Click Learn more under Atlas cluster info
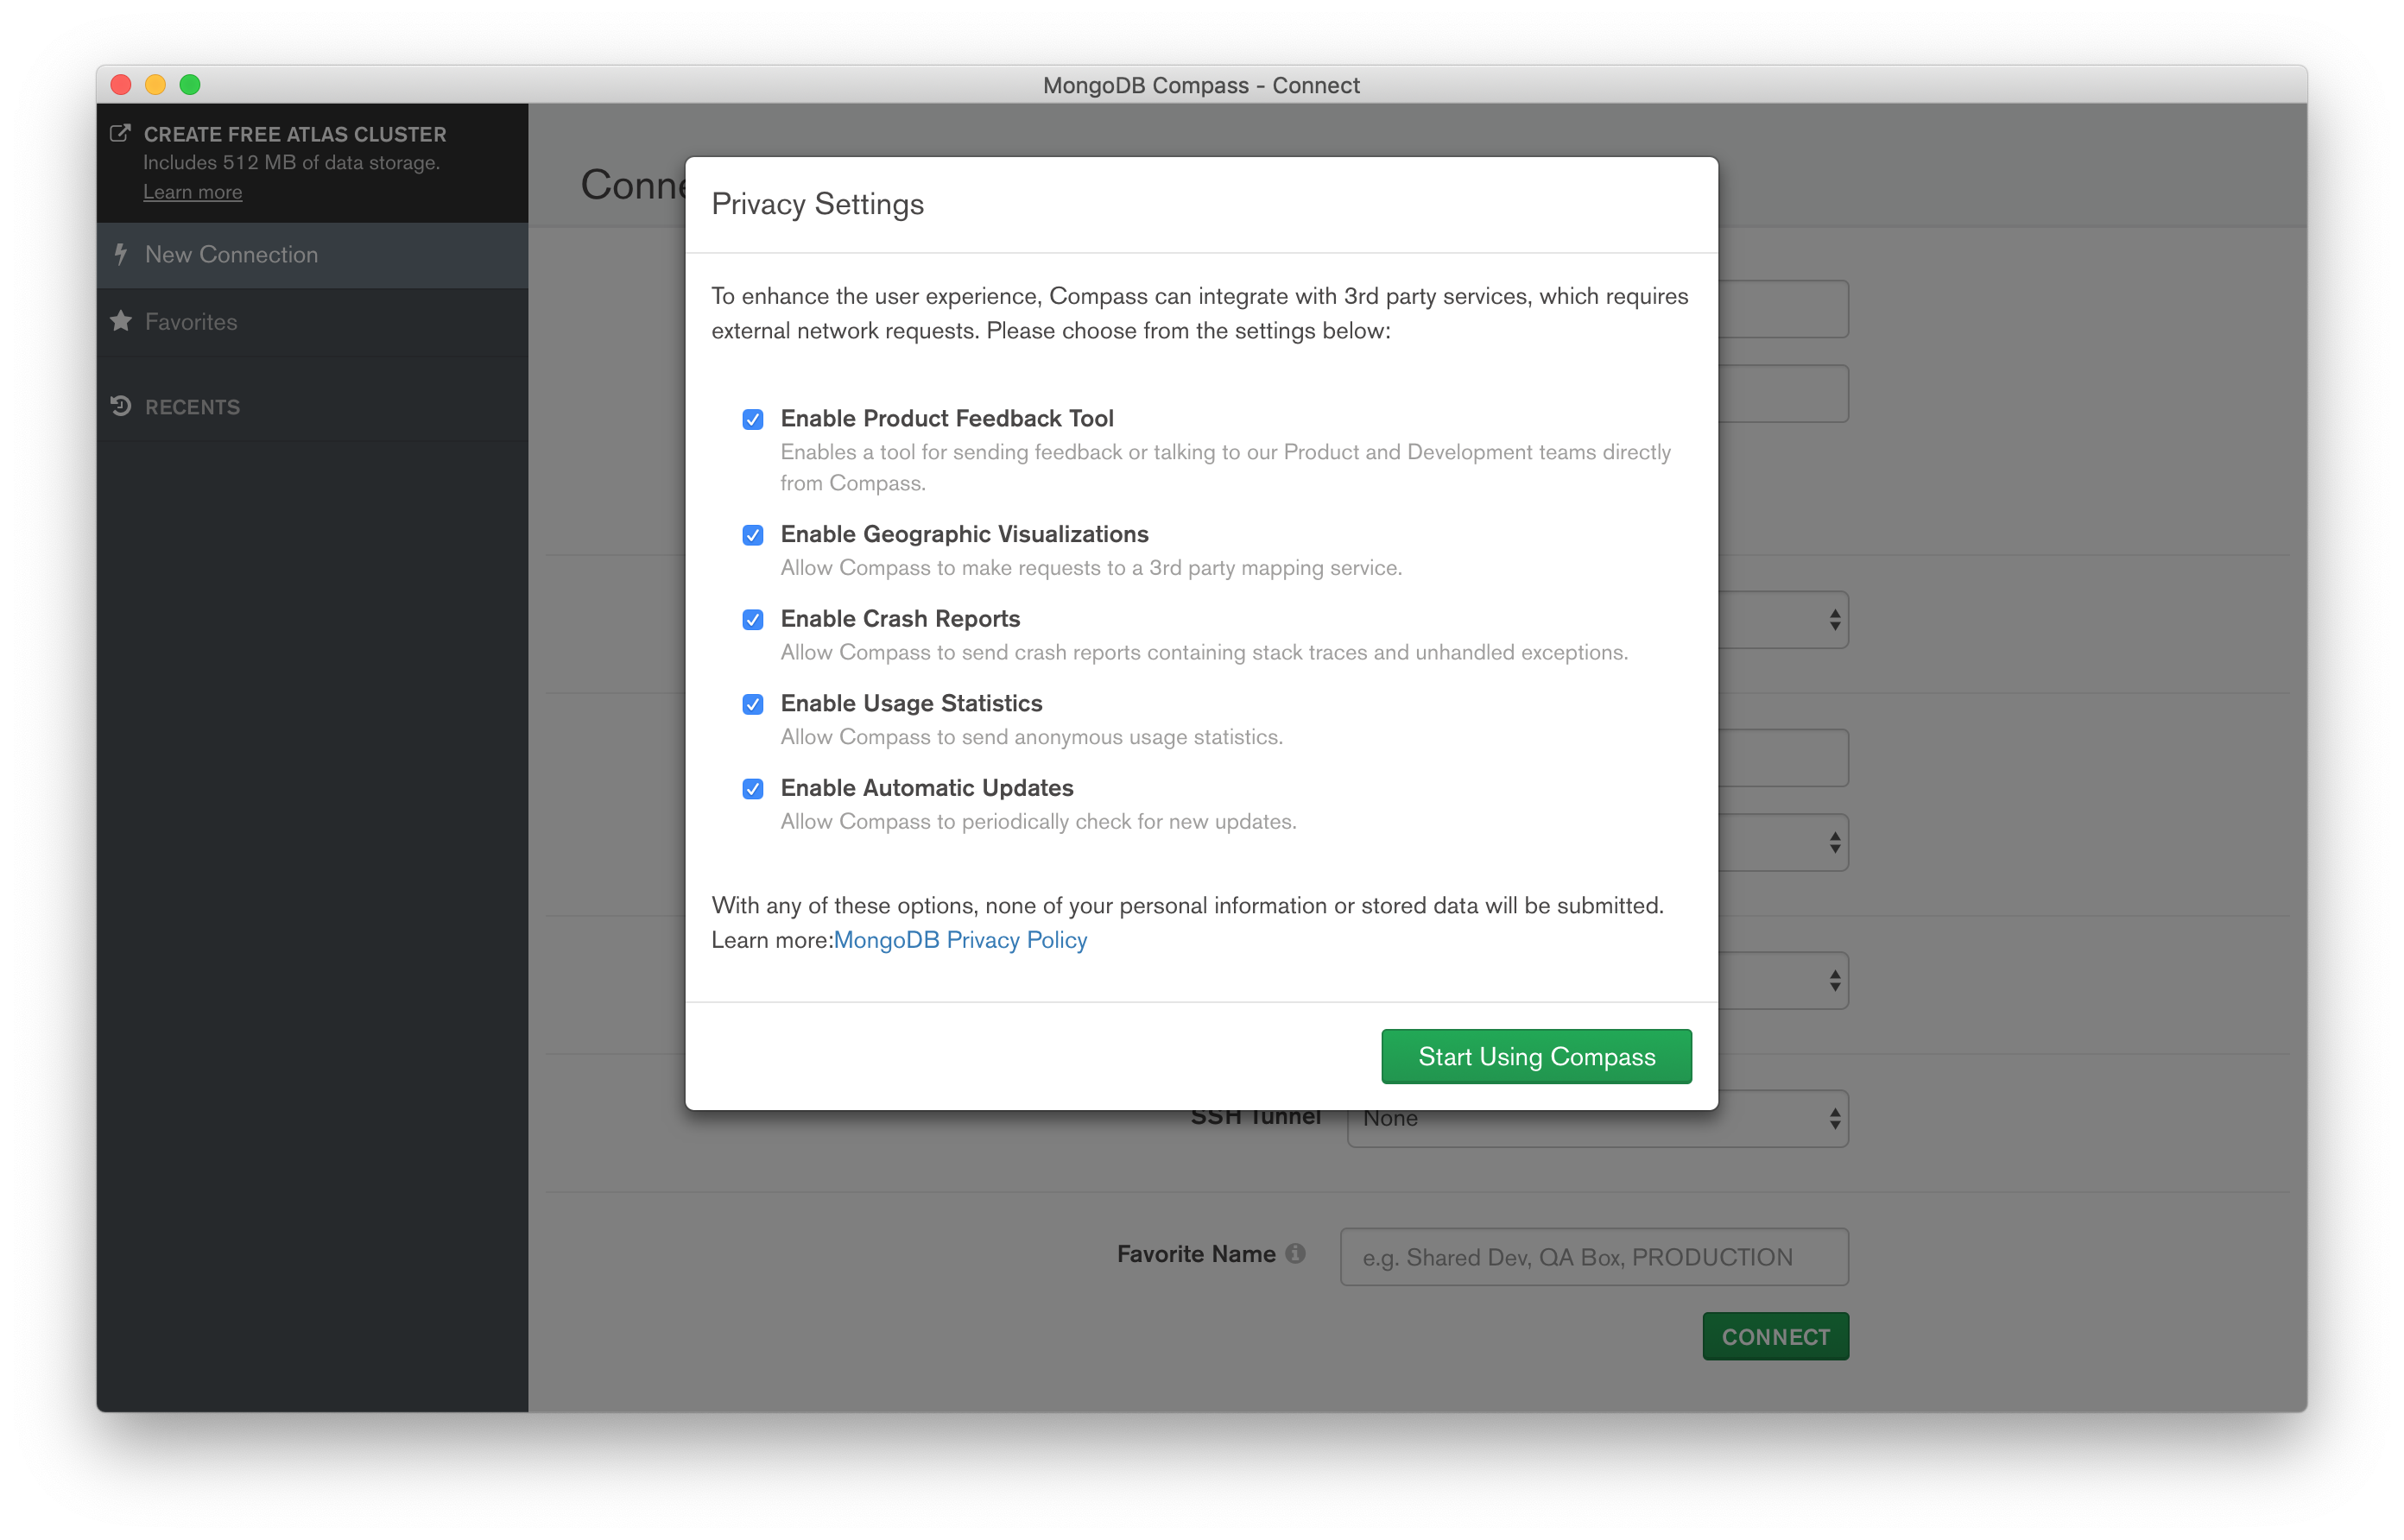Screen dimensions: 2404x1540 pos(193,191)
